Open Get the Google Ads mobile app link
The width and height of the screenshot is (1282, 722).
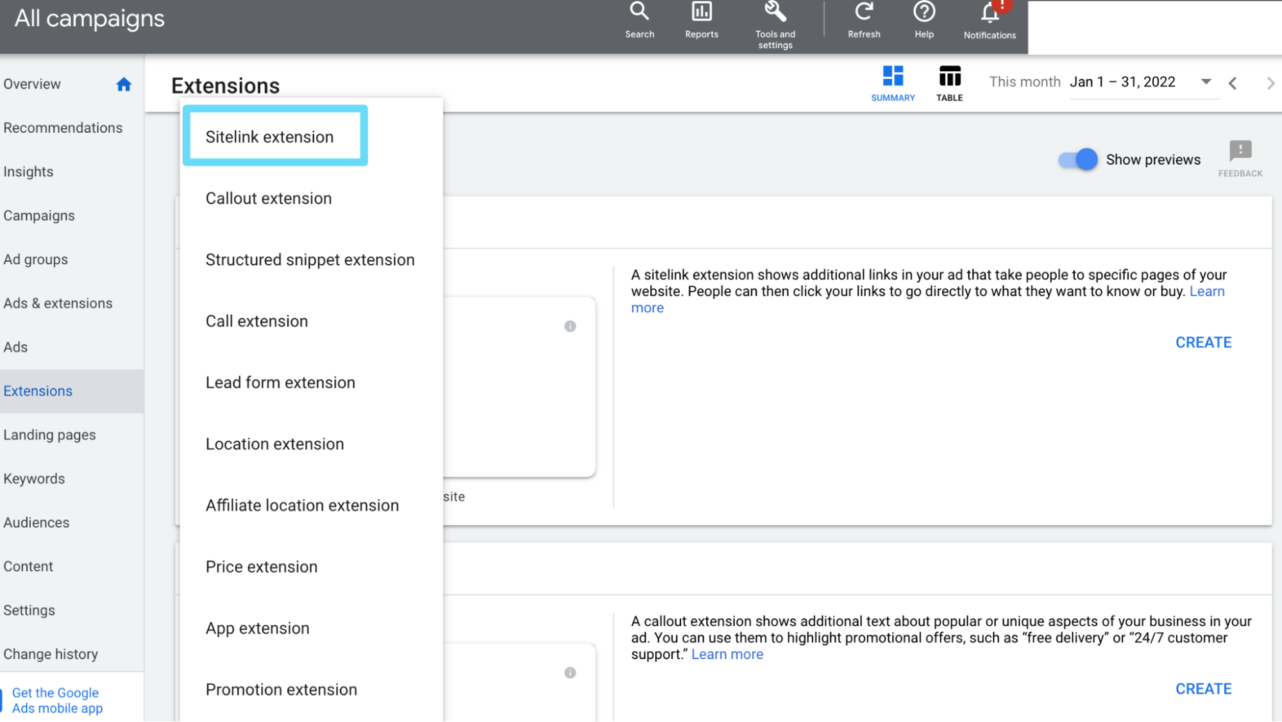[x=57, y=700]
